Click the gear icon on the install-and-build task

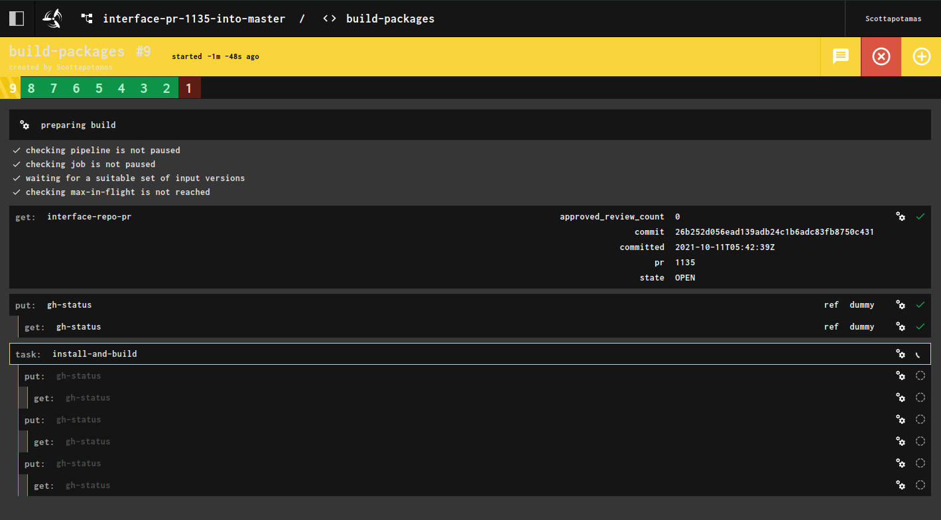coord(900,354)
